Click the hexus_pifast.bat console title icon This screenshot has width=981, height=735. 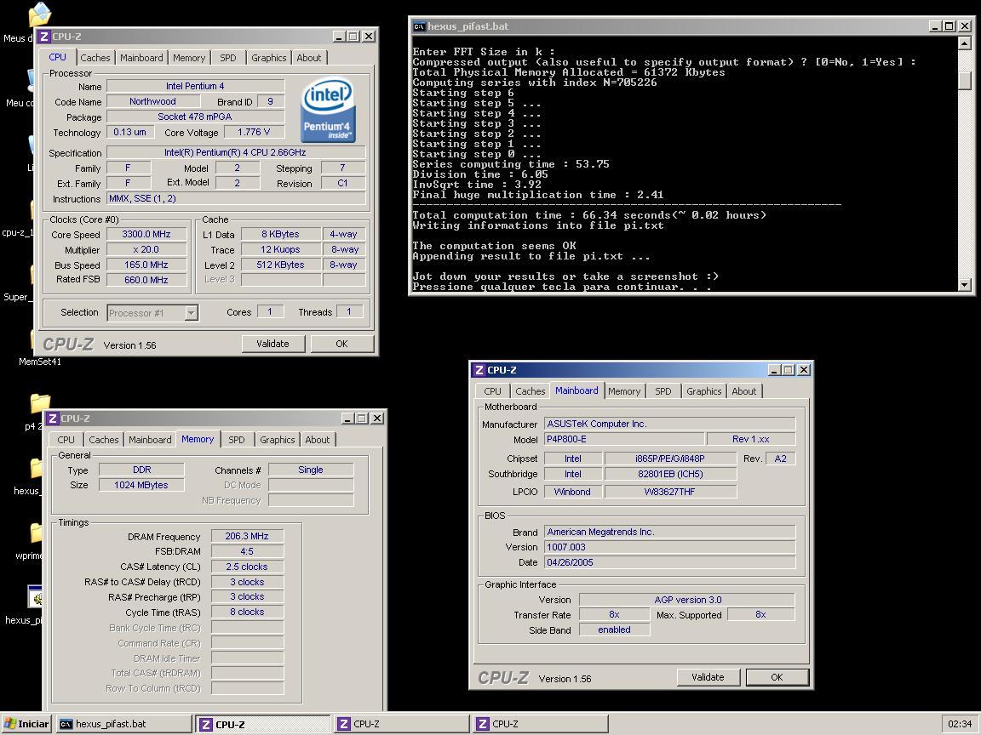(419, 26)
